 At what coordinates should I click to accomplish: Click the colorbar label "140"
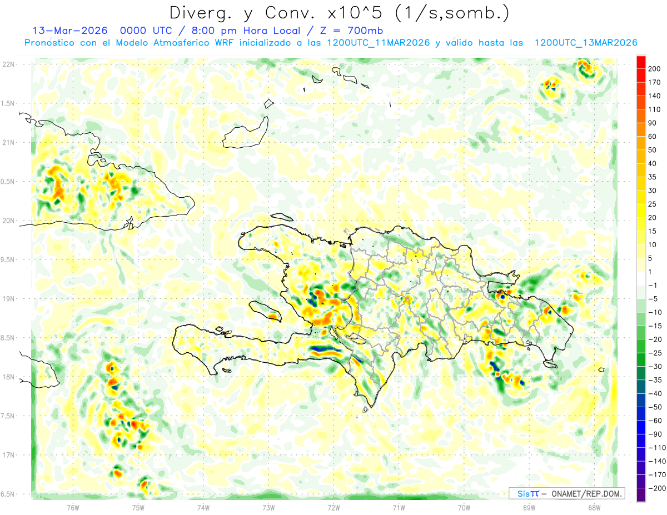[655, 96]
